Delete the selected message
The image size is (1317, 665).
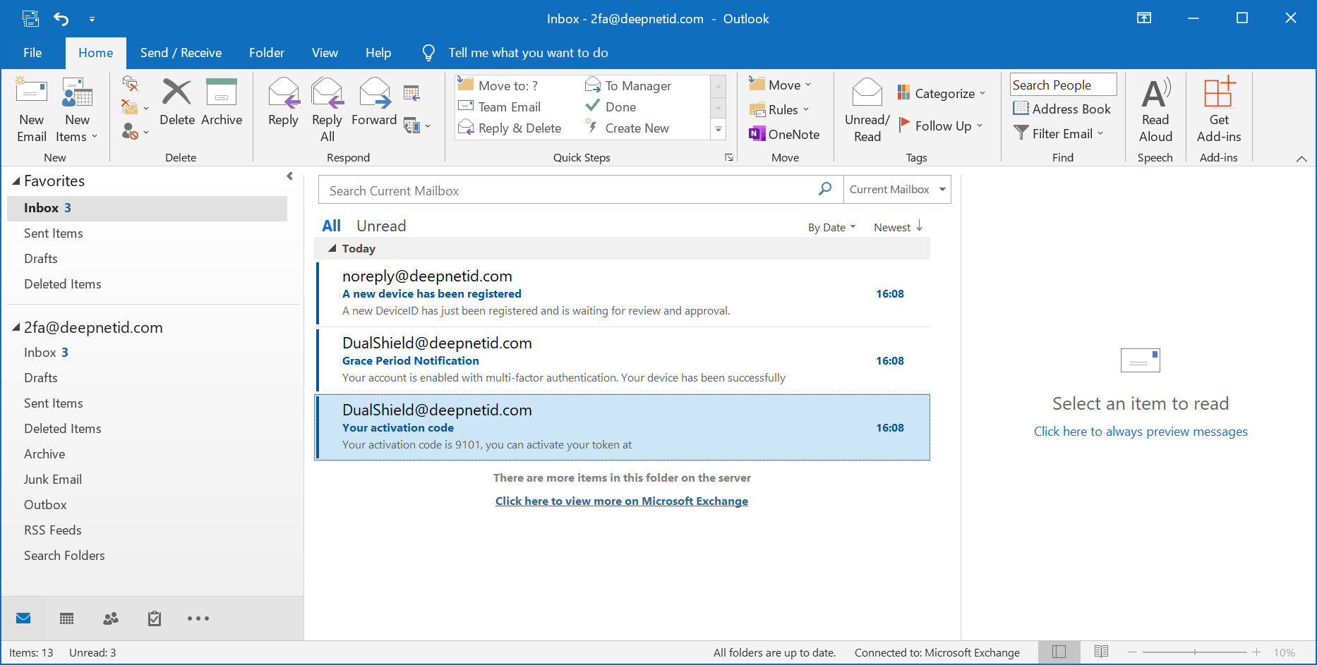(176, 103)
